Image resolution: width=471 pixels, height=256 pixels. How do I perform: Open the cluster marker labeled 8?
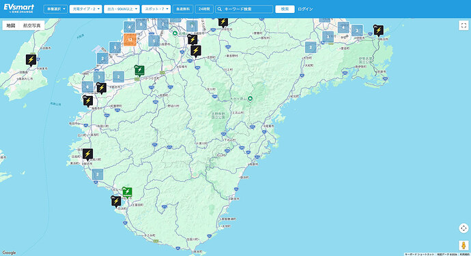click(x=141, y=25)
